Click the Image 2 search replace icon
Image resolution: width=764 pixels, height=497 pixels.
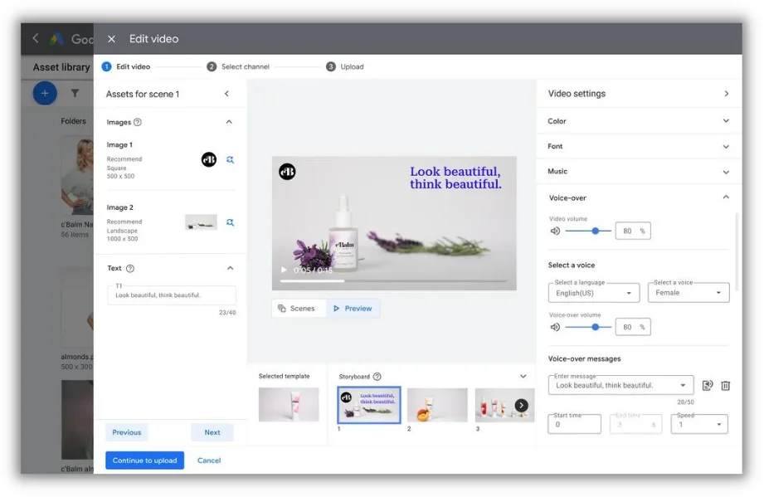230,222
